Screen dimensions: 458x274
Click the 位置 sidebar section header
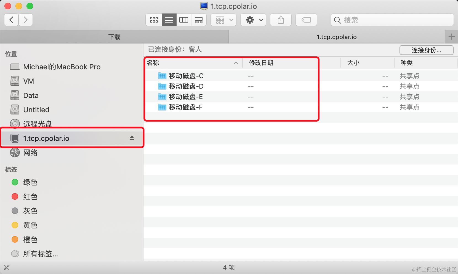coord(11,54)
